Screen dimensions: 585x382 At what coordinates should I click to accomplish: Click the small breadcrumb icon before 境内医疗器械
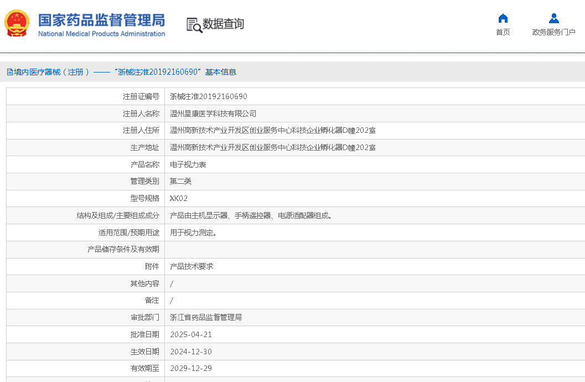(9, 72)
